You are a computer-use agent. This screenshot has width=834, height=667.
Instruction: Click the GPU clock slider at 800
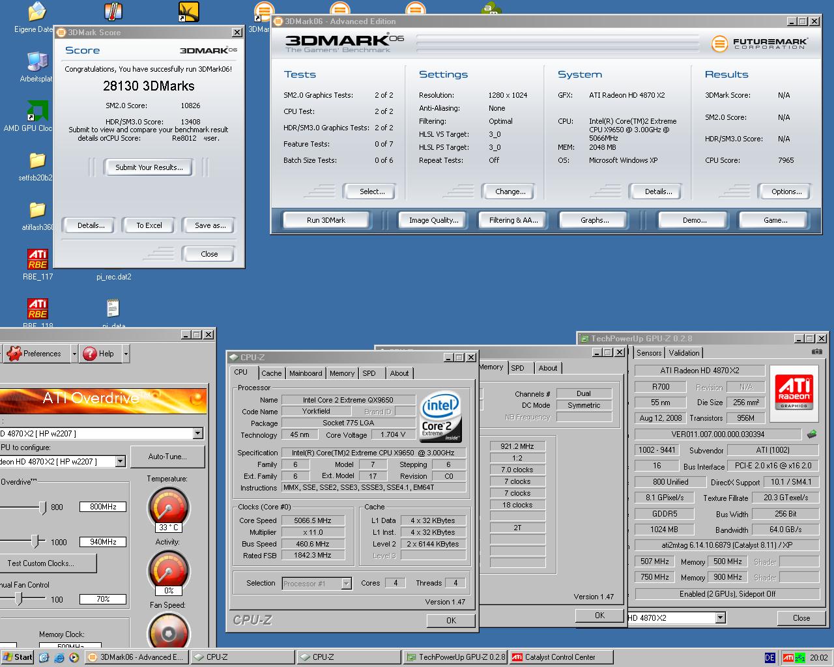tap(42, 507)
